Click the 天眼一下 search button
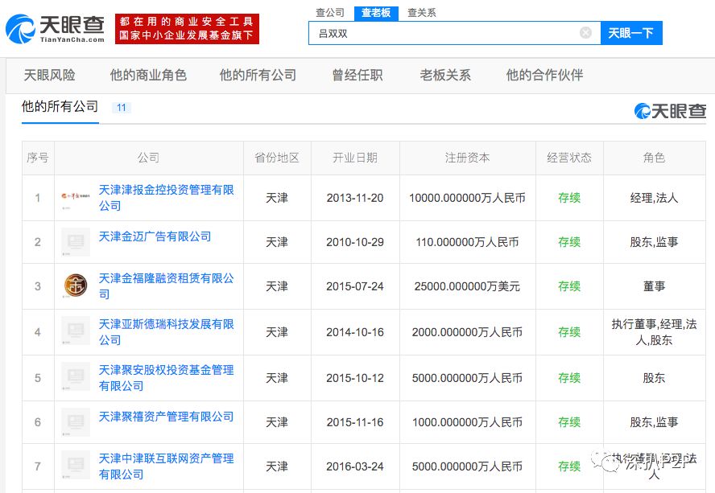Image resolution: width=715 pixels, height=493 pixels. (630, 33)
